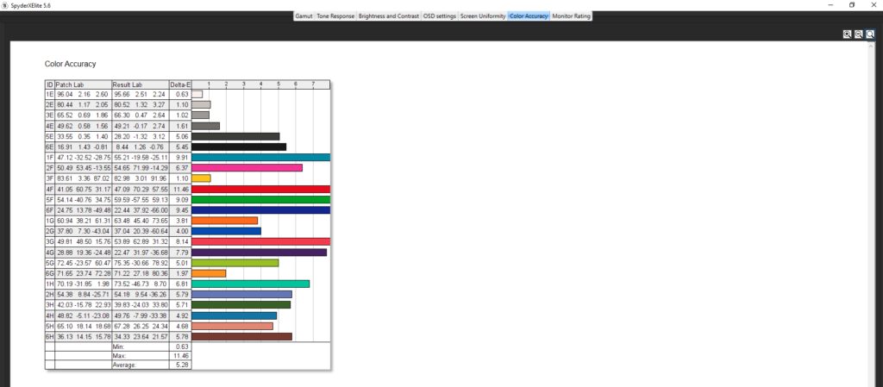Viewport: 883px width, 387px height.
Task: Minimize the SpyderXElite window
Action: click(830, 4)
